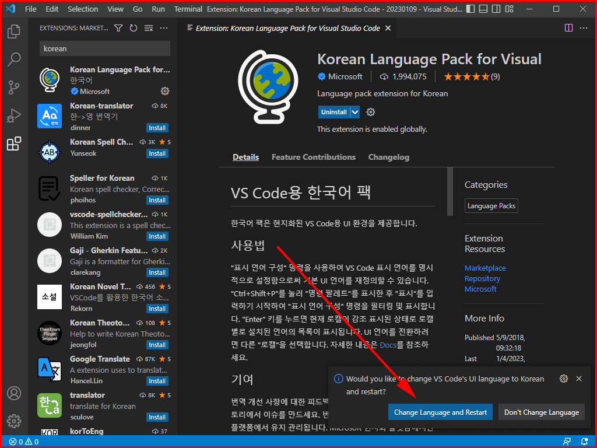Click the notifications bell in status bar
The height and width of the screenshot is (448, 597).
584,442
